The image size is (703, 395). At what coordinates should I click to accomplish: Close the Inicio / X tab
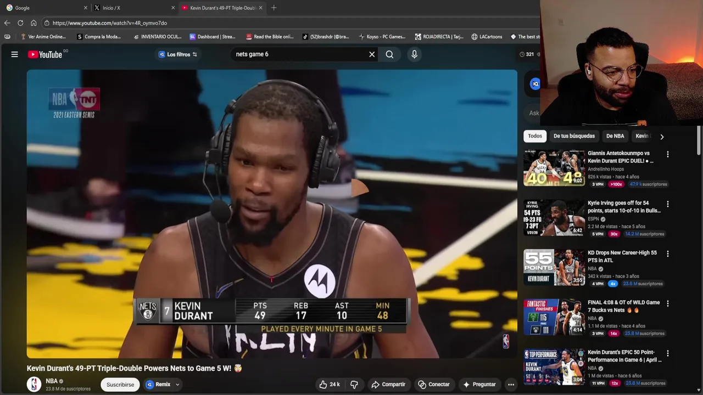click(173, 8)
